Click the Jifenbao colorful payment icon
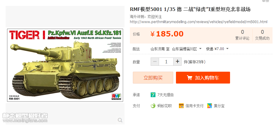This screenshot has width=277, height=125. pos(210,106)
